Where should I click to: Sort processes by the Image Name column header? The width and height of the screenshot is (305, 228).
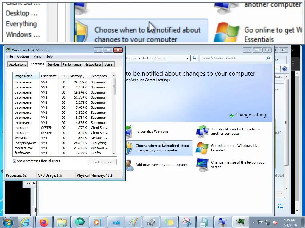(x=26, y=76)
